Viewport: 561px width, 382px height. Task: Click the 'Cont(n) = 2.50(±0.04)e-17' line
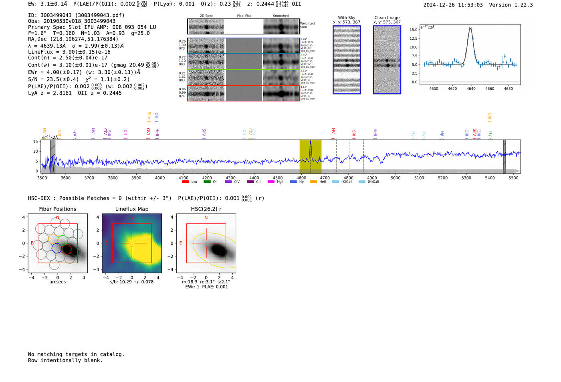tap(68, 58)
